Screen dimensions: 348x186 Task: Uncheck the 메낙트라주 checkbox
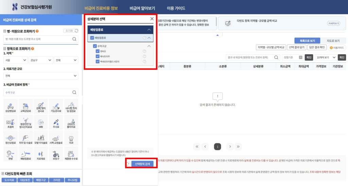click(98, 56)
